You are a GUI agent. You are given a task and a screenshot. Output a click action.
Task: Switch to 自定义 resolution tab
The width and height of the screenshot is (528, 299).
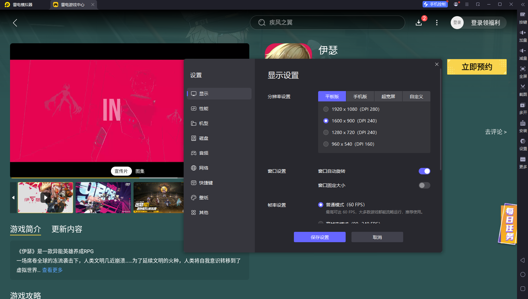(416, 96)
